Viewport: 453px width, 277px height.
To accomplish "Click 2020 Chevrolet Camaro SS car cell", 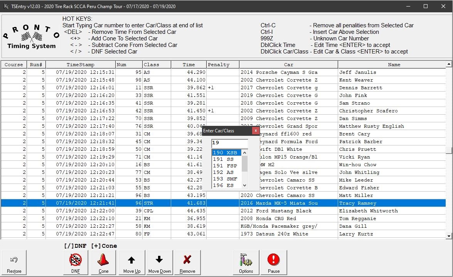I will pos(288,195).
